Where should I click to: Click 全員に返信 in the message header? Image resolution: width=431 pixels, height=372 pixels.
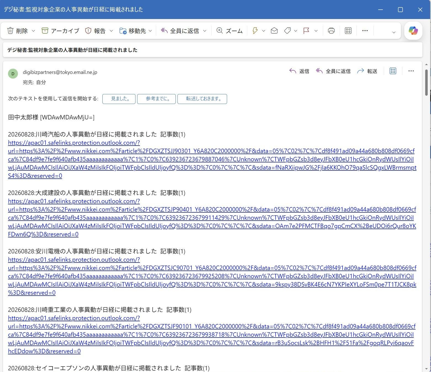tap(333, 71)
